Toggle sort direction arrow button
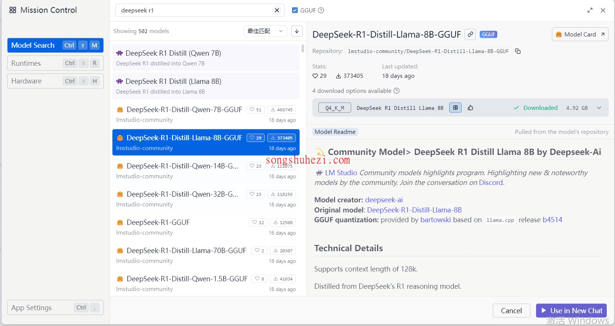 point(297,31)
